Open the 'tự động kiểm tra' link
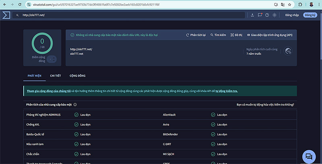Screen dimensions: 322x164 (x=227, y=91)
